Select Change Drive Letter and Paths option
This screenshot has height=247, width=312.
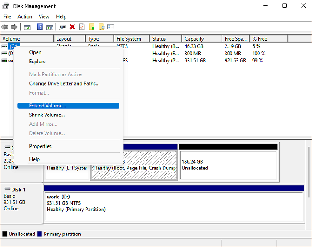click(x=64, y=83)
